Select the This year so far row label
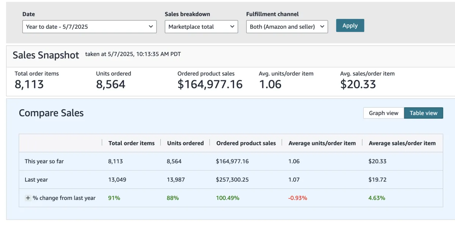The width and height of the screenshot is (455, 228). point(44,161)
